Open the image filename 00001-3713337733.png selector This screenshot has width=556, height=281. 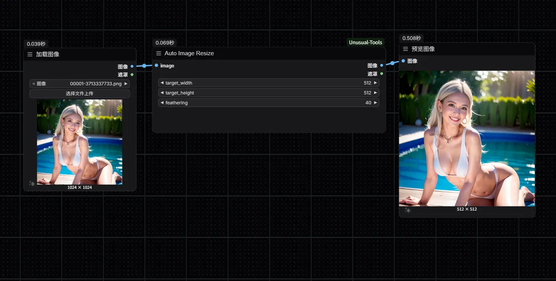tap(95, 84)
